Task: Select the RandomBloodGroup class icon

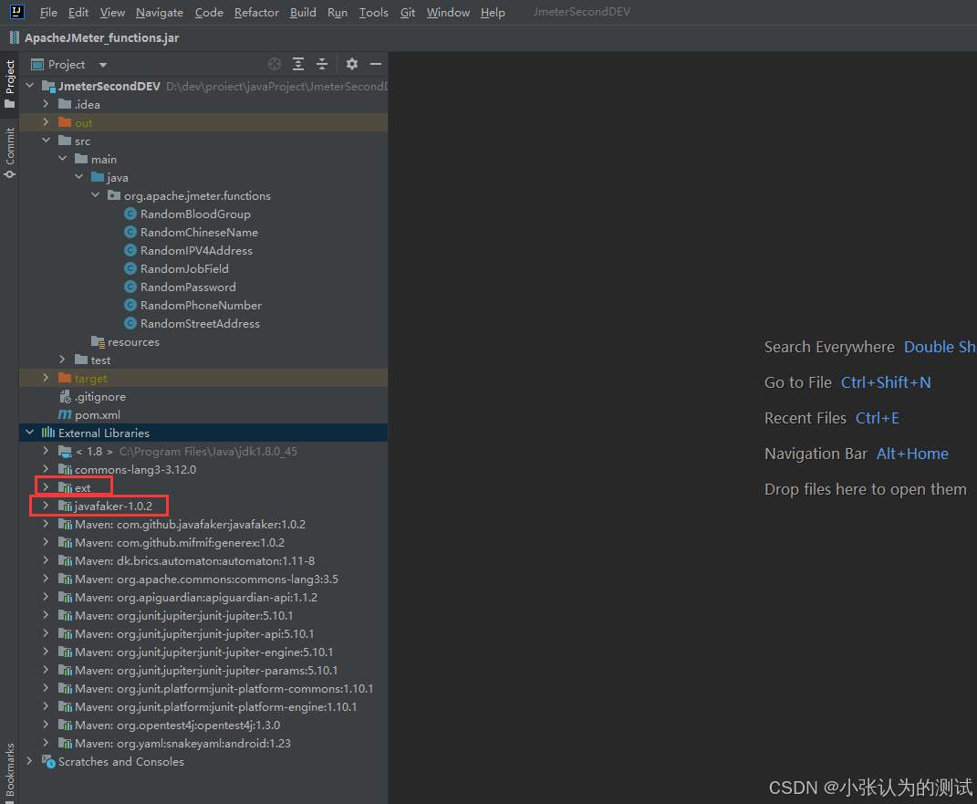Action: 130,214
